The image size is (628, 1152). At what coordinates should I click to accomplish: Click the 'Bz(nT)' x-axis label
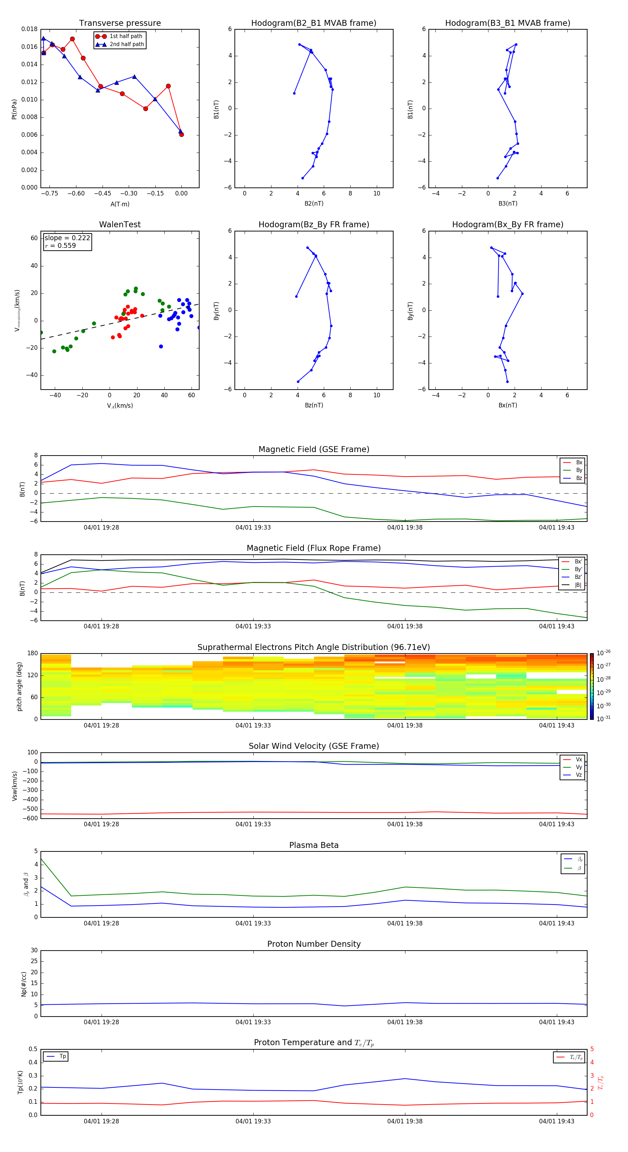pos(314,405)
